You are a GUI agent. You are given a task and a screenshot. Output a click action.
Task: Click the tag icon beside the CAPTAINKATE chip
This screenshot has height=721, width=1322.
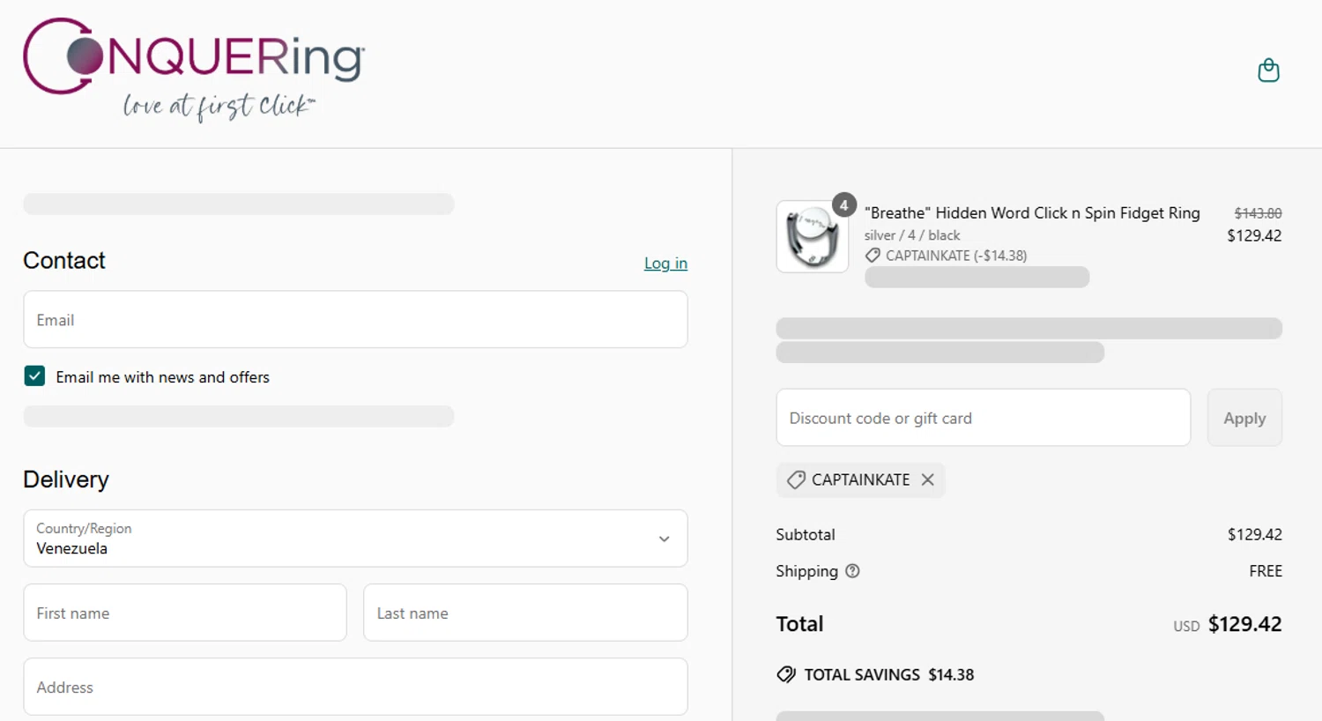pyautogui.click(x=796, y=479)
